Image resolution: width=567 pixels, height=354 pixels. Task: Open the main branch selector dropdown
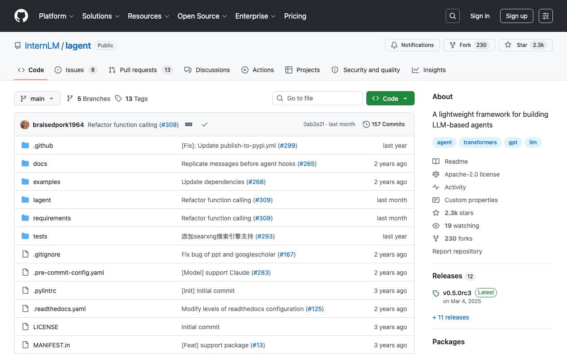click(37, 98)
